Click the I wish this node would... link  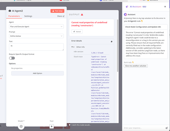81,125
